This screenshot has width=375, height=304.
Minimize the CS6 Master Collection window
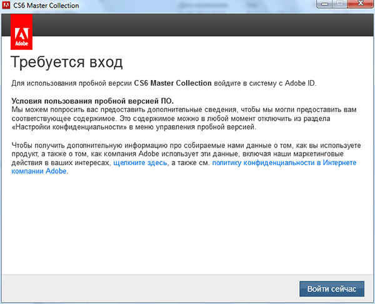(324, 4)
